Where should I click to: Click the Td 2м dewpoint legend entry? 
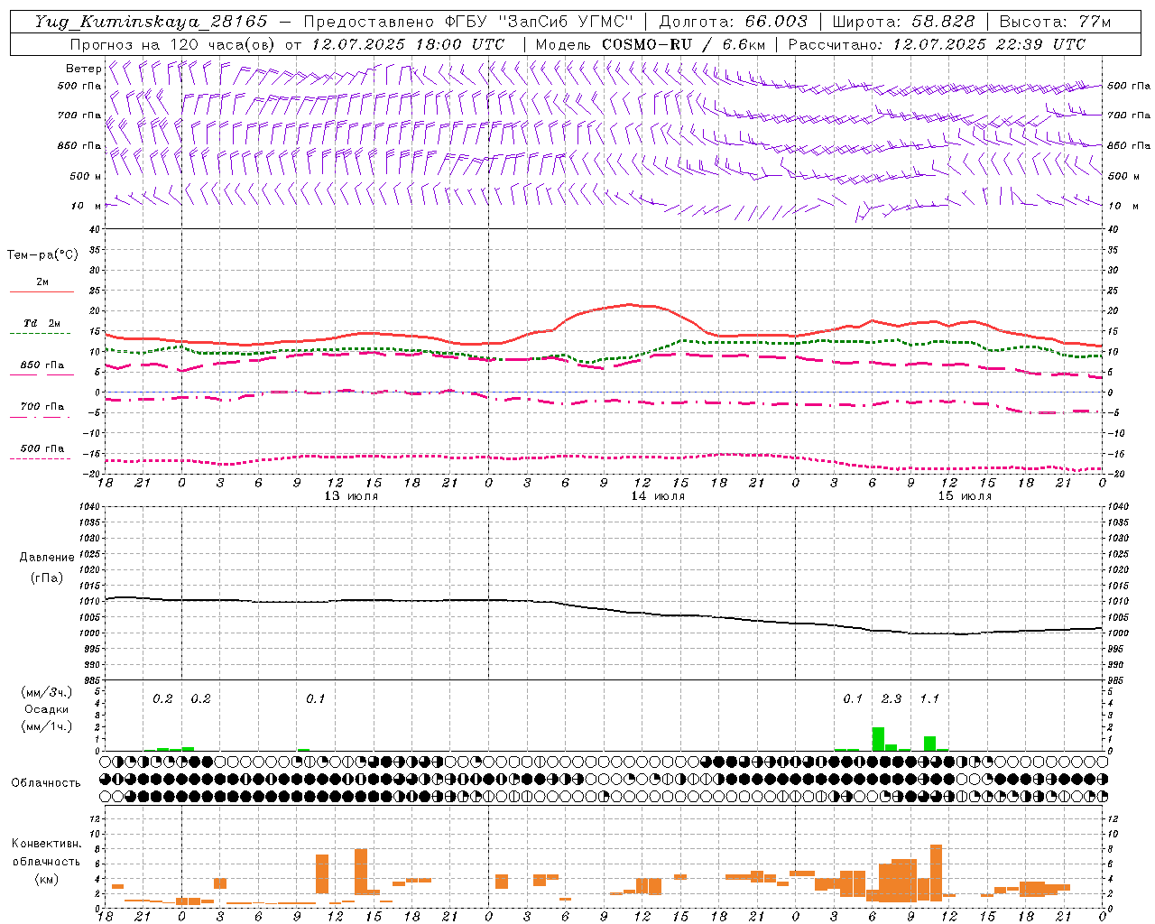tap(42, 327)
